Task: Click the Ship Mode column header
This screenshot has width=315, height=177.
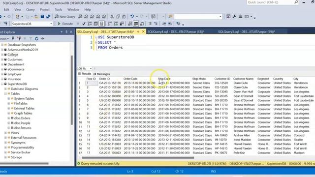Action: click(199, 79)
